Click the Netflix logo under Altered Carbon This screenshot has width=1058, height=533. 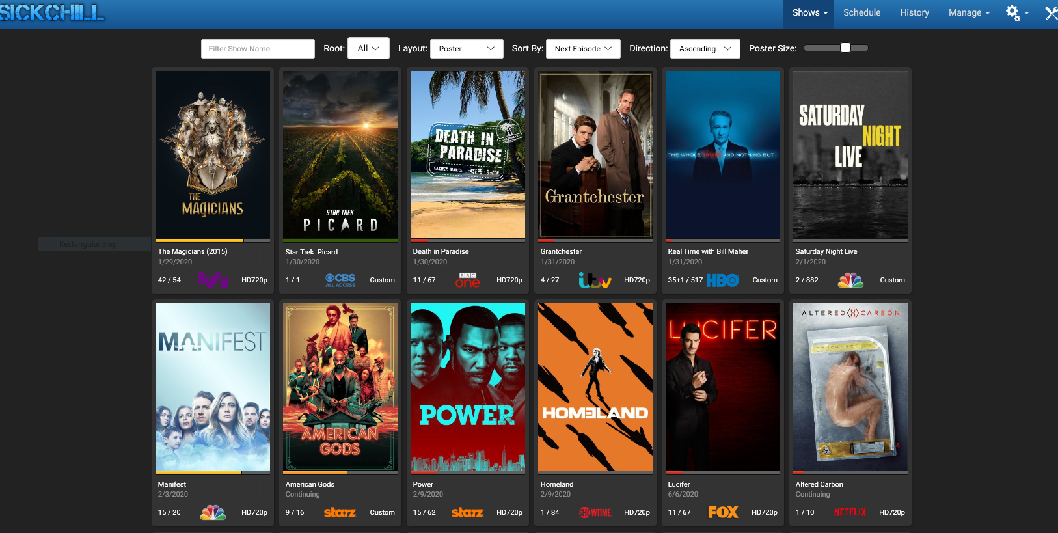(x=850, y=512)
